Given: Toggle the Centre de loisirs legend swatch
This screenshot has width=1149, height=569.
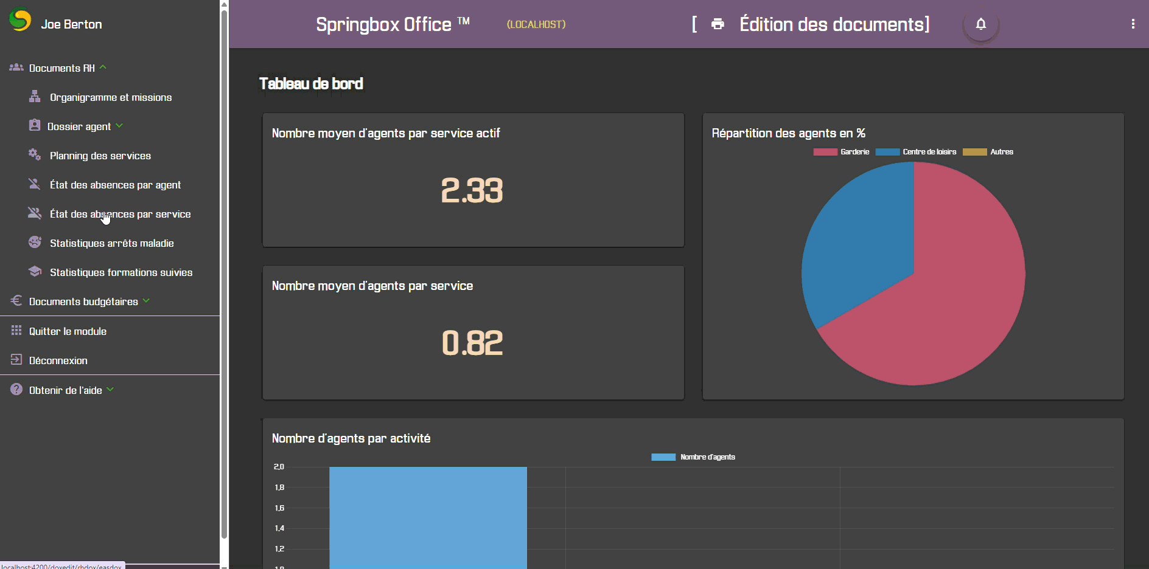Looking at the screenshot, I should [x=887, y=152].
